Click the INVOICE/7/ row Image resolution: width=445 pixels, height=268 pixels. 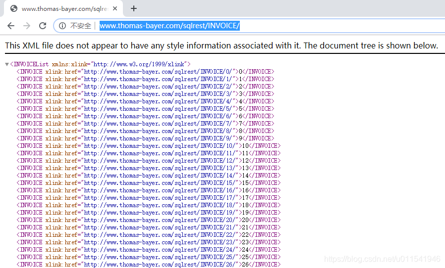145,124
